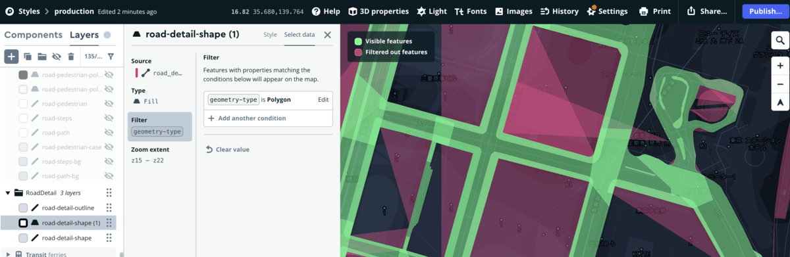Switch to the Select data tab
This screenshot has height=257, width=790.
point(300,35)
